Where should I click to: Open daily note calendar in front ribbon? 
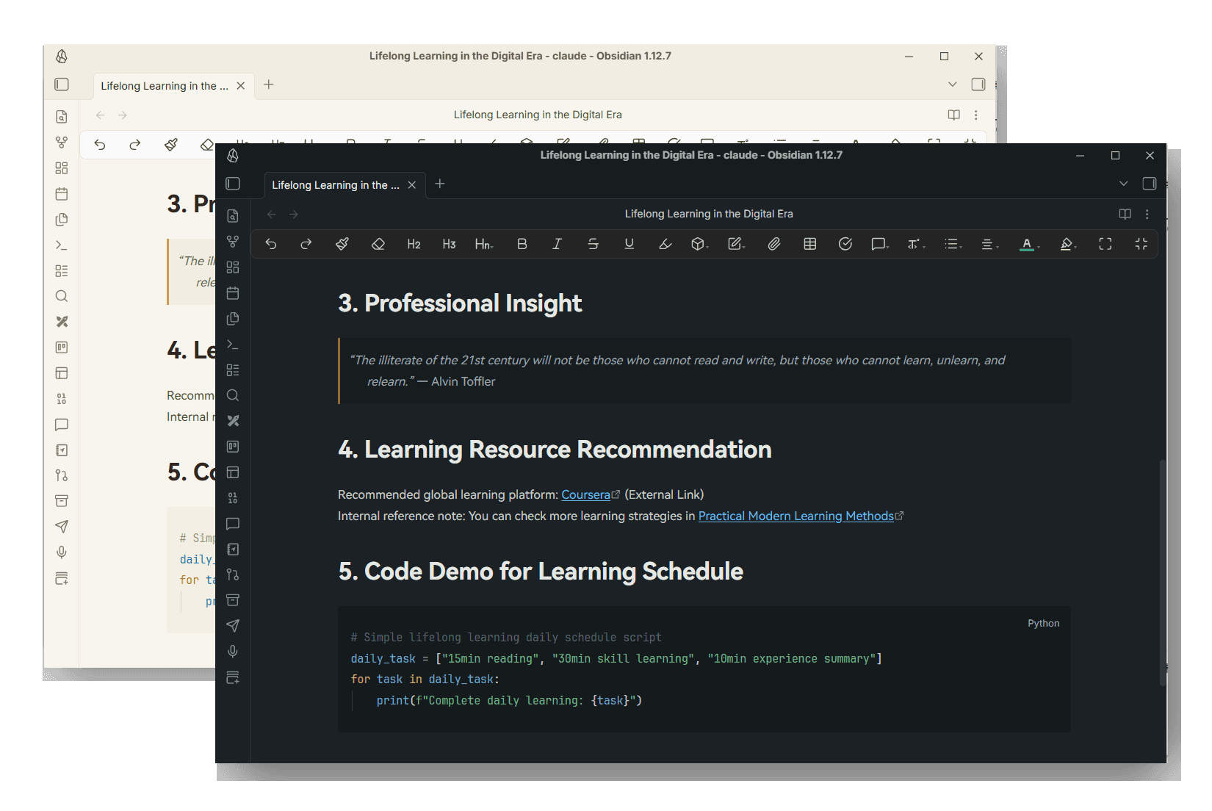point(233,293)
